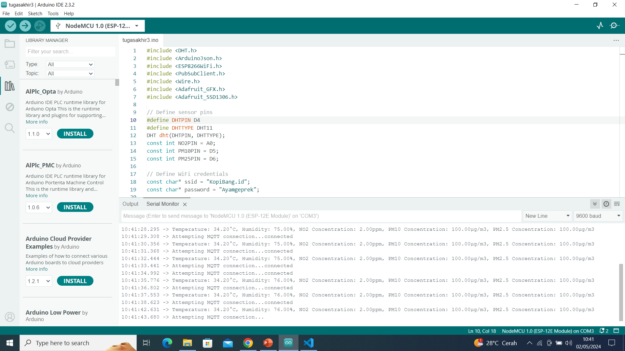
Task: Click the Ln 10, Col 18 status entry
Action: click(482, 331)
